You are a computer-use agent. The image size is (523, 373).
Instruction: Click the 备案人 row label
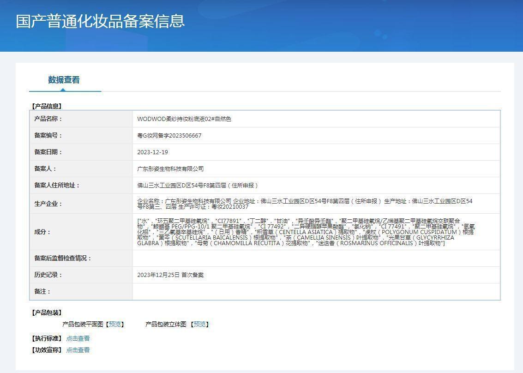(x=45, y=169)
